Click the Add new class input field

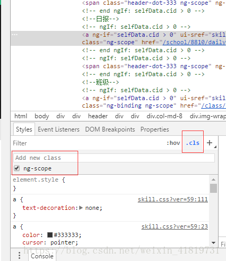click(114, 158)
